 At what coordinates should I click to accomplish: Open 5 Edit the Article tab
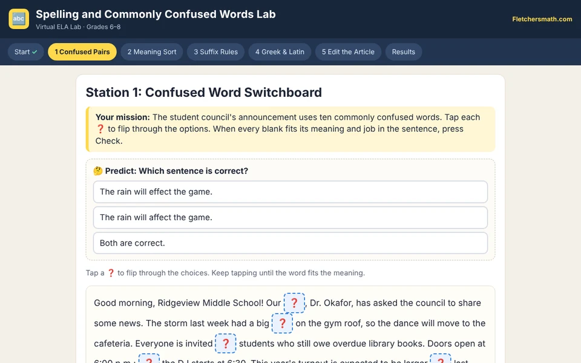[x=349, y=52]
